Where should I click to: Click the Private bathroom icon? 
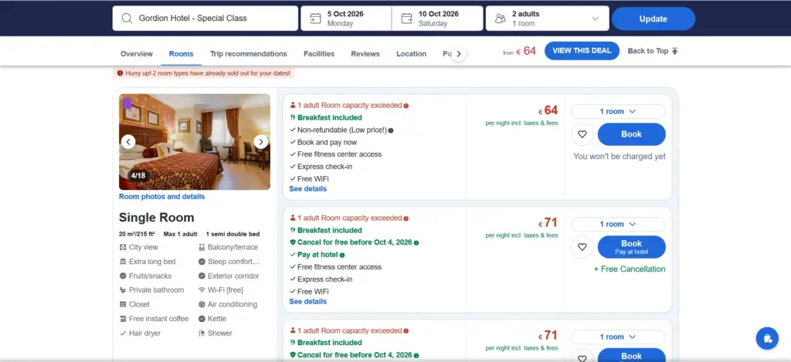pos(123,290)
